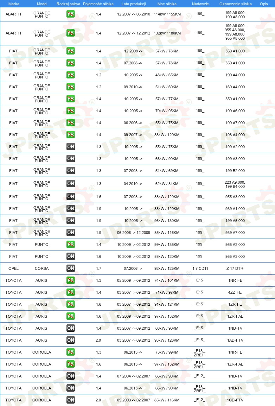Click the 199 A6.000 engine code cell
The width and height of the screenshot is (275, 406).
click(x=235, y=111)
